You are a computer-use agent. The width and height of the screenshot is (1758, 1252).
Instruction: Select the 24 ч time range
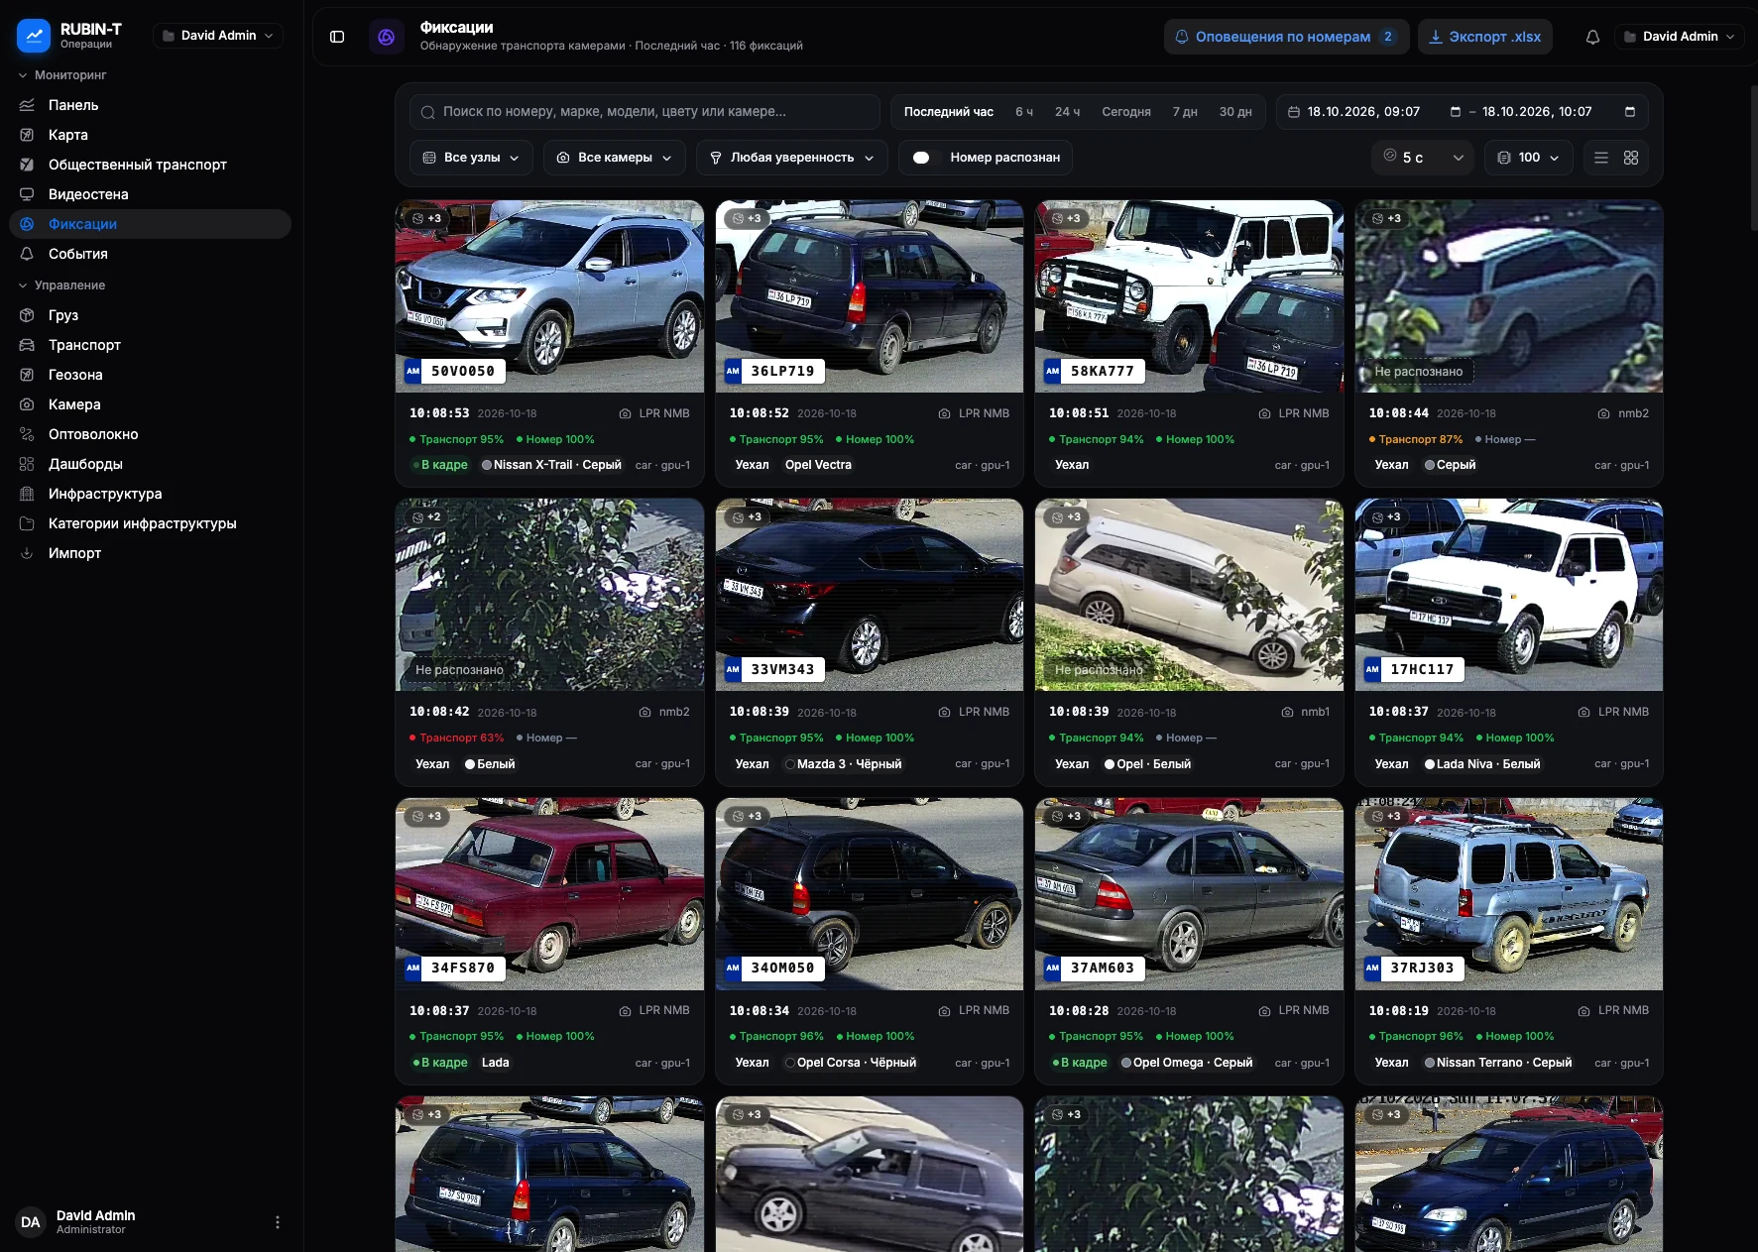(x=1067, y=112)
